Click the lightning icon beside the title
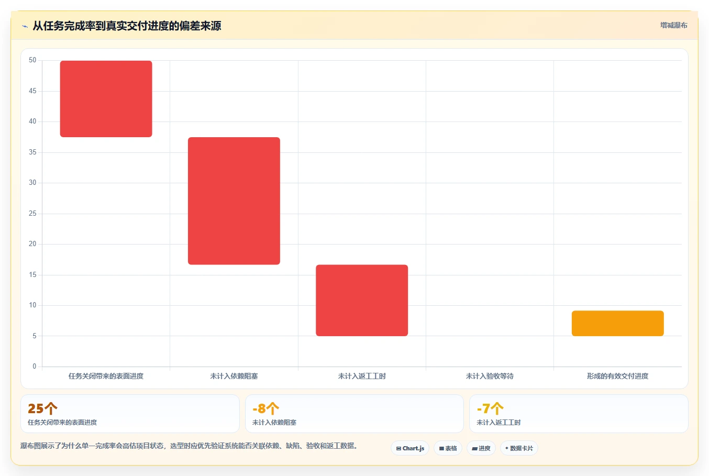The image size is (709, 476). (x=25, y=26)
